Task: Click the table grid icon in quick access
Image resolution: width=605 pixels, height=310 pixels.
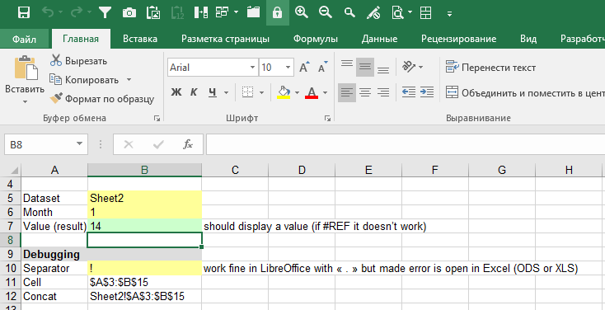Action: pyautogui.click(x=425, y=12)
